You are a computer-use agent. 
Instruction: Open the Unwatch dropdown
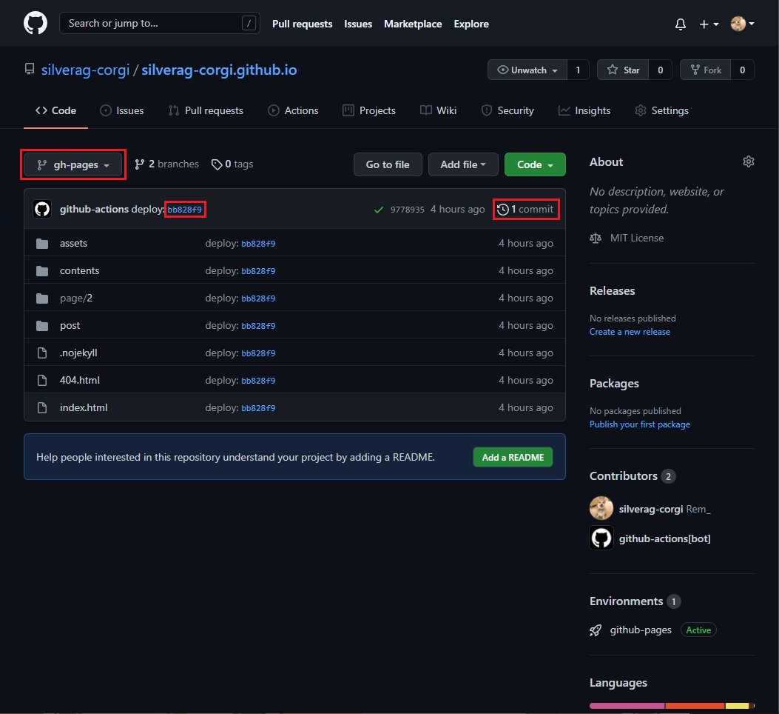click(x=527, y=70)
